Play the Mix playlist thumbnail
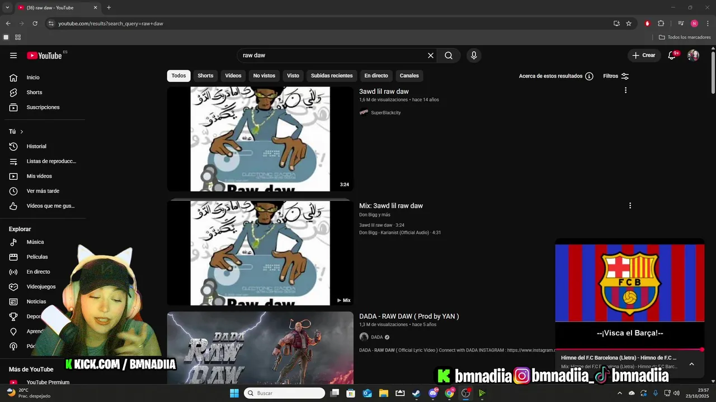 coord(260,253)
